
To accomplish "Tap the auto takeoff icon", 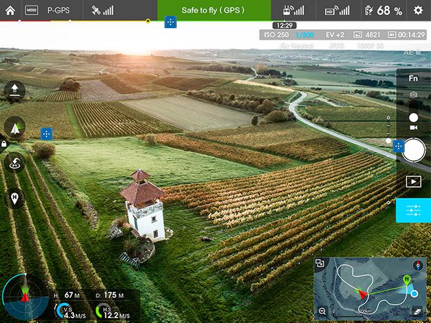I will [15, 91].
